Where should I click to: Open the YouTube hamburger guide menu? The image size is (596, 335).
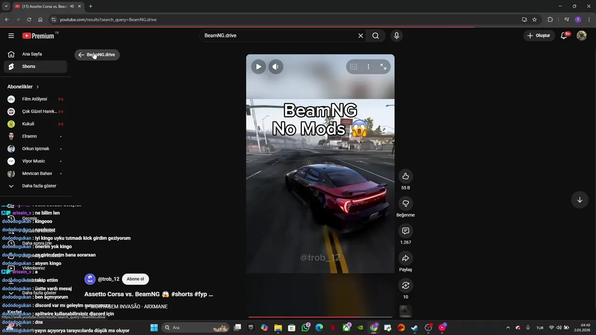(11, 36)
